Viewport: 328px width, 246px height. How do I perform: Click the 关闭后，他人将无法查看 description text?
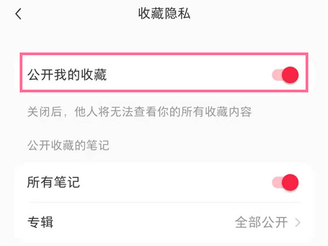click(139, 112)
